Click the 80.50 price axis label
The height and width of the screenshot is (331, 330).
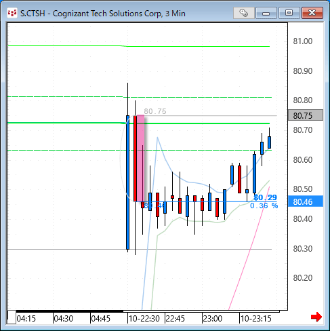point(303,189)
